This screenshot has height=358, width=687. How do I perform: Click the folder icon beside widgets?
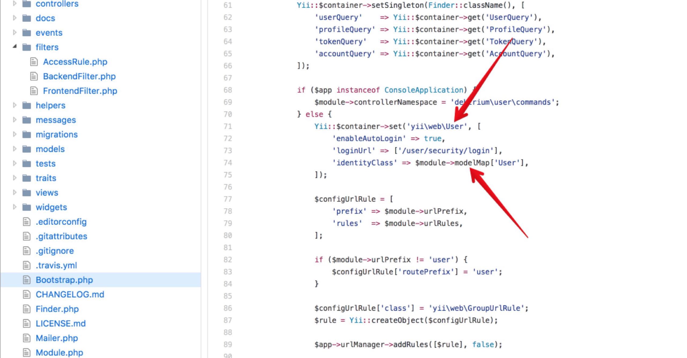(x=27, y=207)
